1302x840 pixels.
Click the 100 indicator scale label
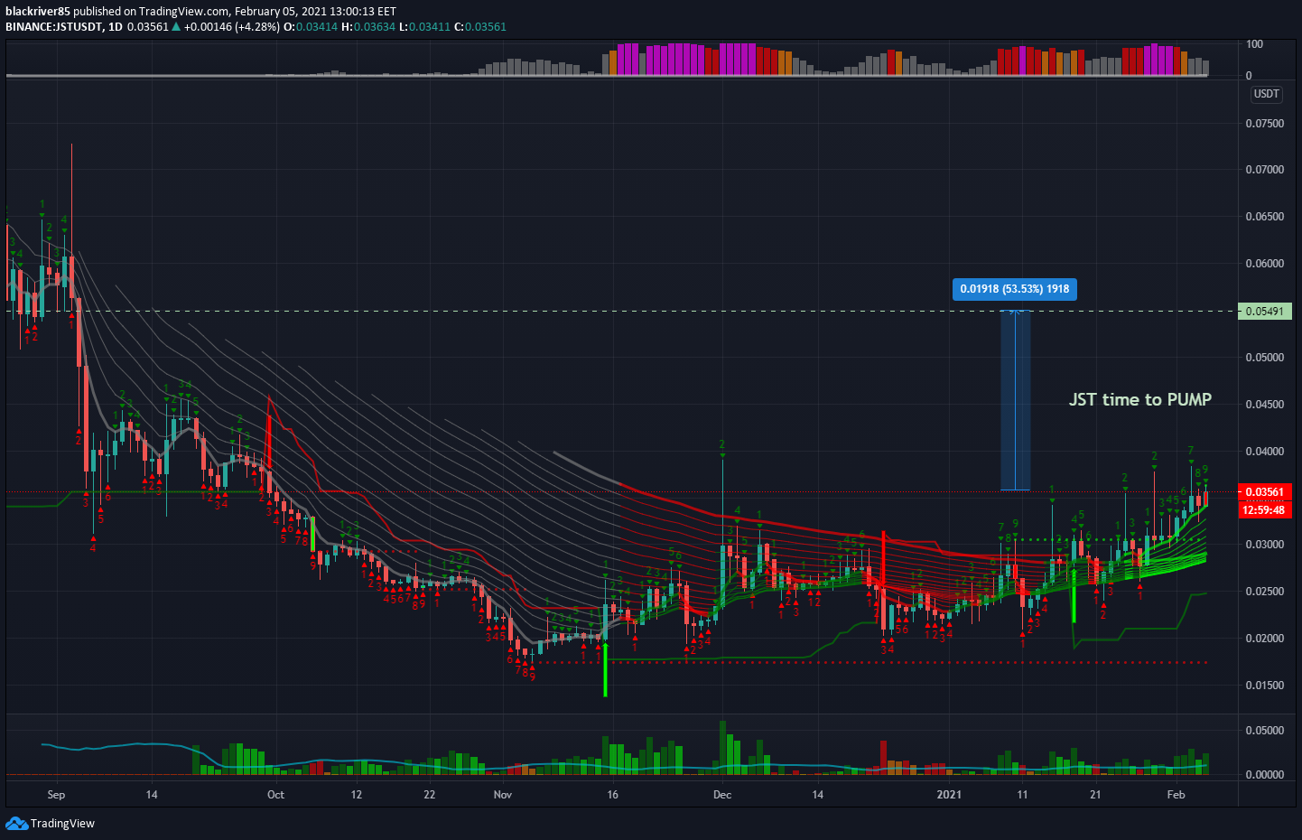[1254, 44]
